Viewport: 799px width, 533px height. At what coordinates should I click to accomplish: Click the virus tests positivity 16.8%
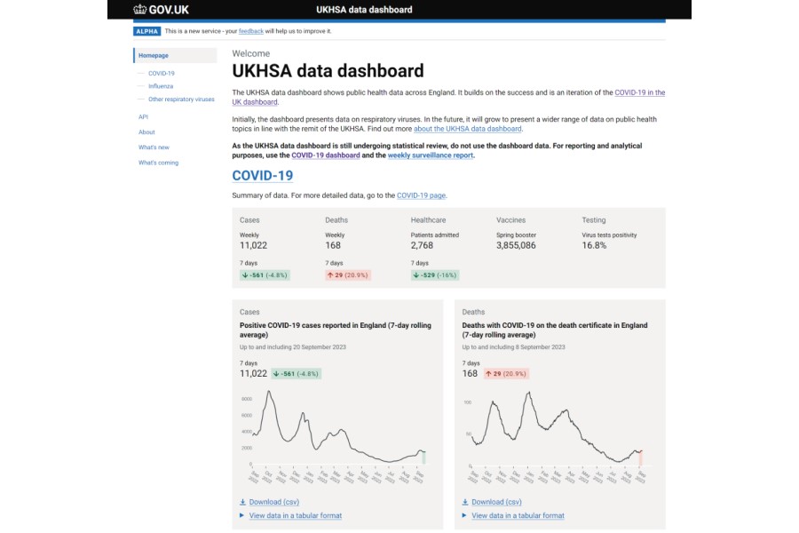594,245
